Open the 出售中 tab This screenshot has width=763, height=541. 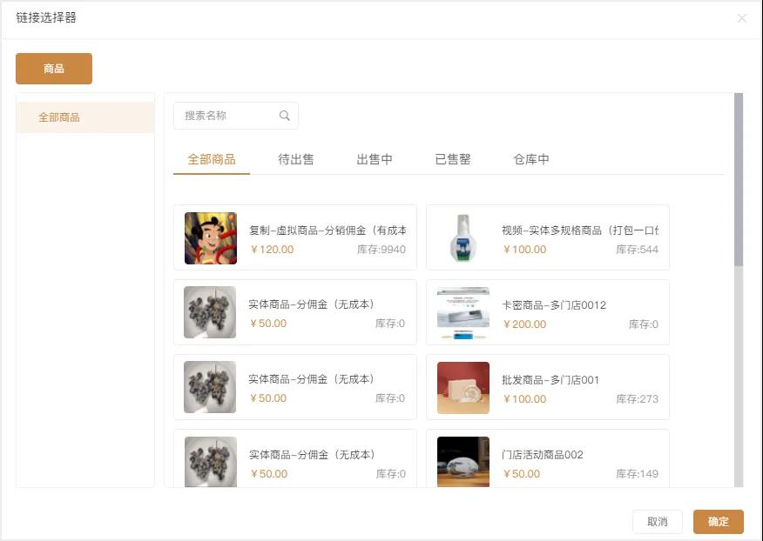click(x=375, y=159)
